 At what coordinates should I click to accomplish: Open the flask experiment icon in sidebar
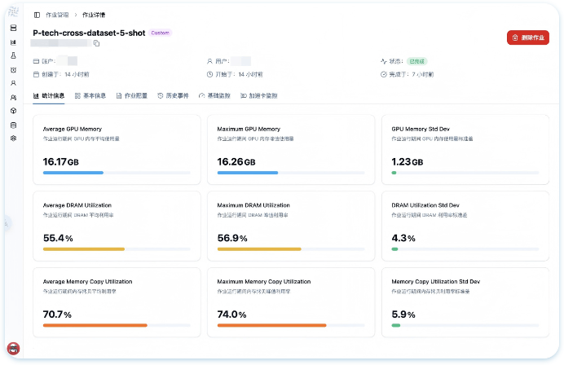pyautogui.click(x=13, y=55)
